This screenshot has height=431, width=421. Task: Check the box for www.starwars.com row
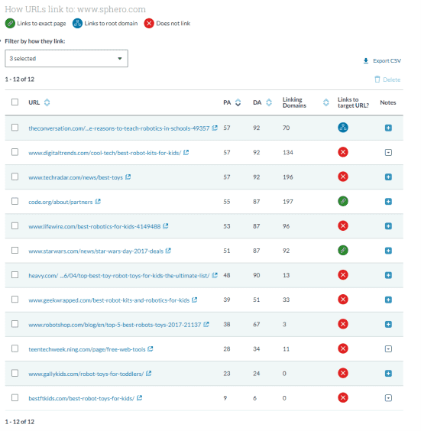[x=15, y=250]
